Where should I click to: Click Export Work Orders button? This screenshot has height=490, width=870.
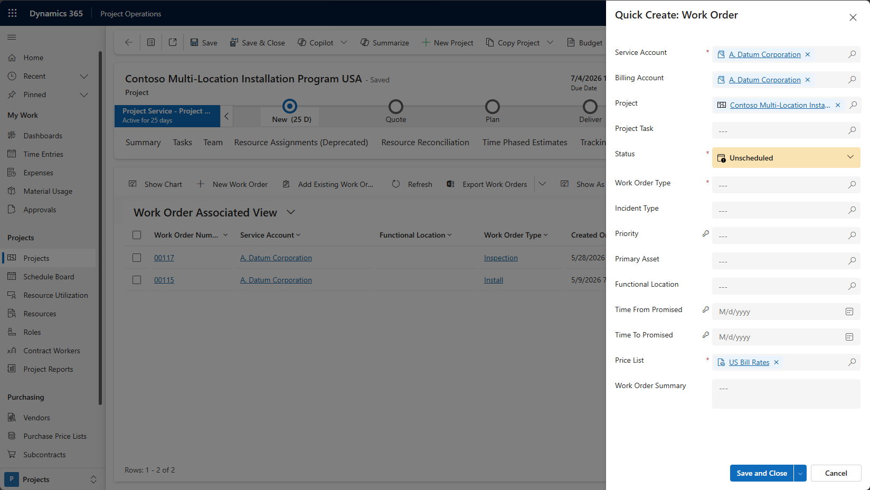coord(487,184)
